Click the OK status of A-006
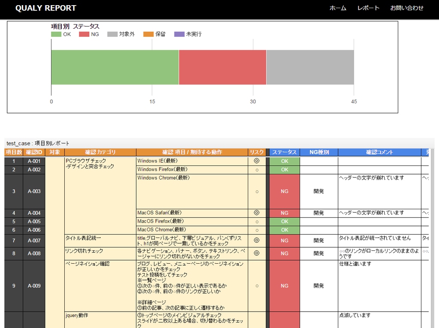The width and height of the screenshot is (439, 328). coord(285,230)
